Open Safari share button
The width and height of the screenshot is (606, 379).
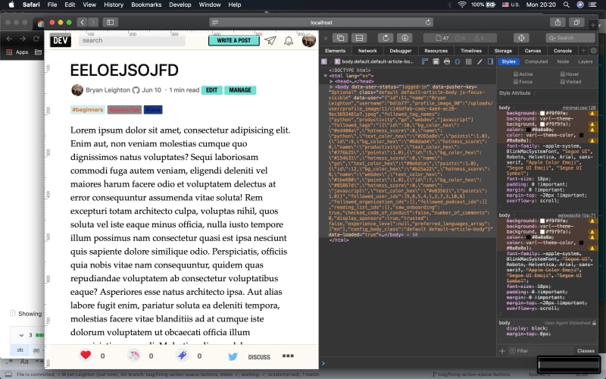(558, 23)
